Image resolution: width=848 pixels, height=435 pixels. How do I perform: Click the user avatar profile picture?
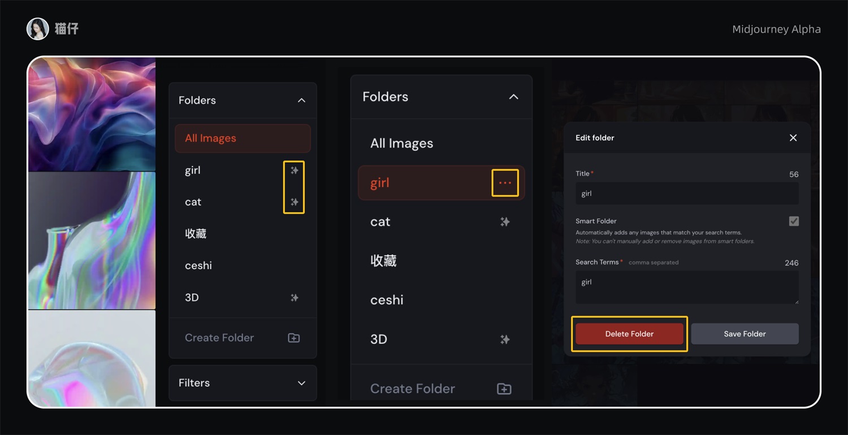38,29
